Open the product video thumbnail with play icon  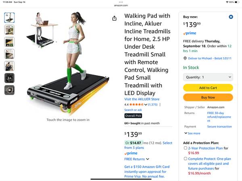(9, 90)
